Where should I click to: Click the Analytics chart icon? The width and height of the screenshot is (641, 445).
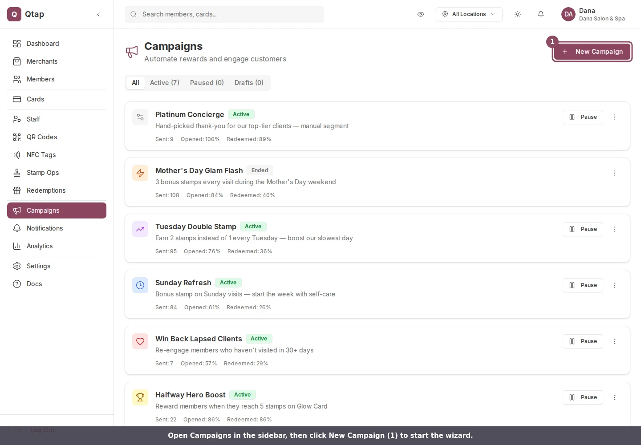[17, 246]
